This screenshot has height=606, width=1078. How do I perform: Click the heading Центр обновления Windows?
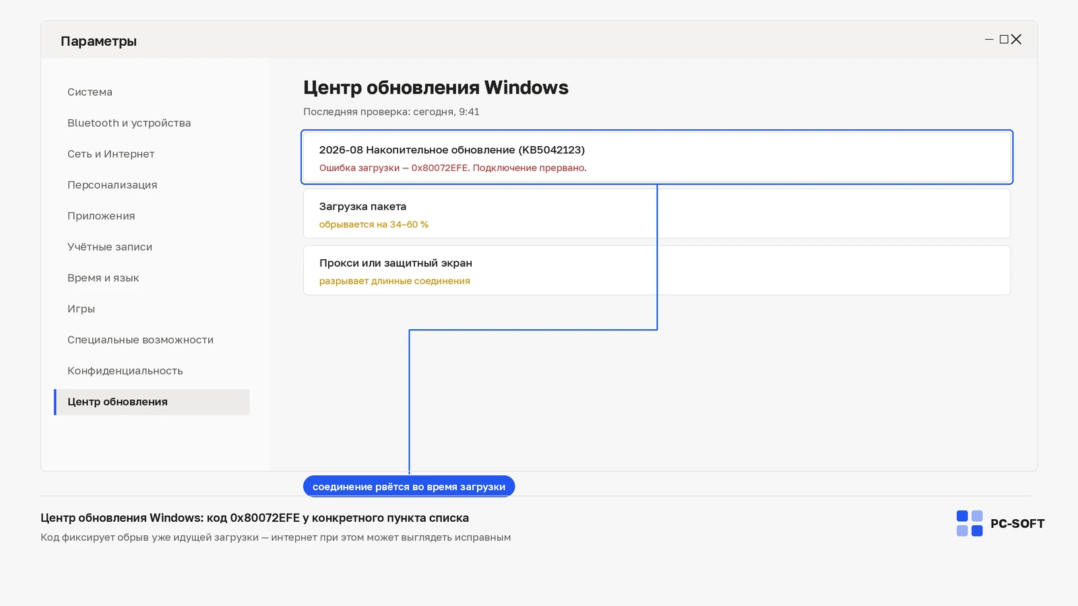pos(436,88)
